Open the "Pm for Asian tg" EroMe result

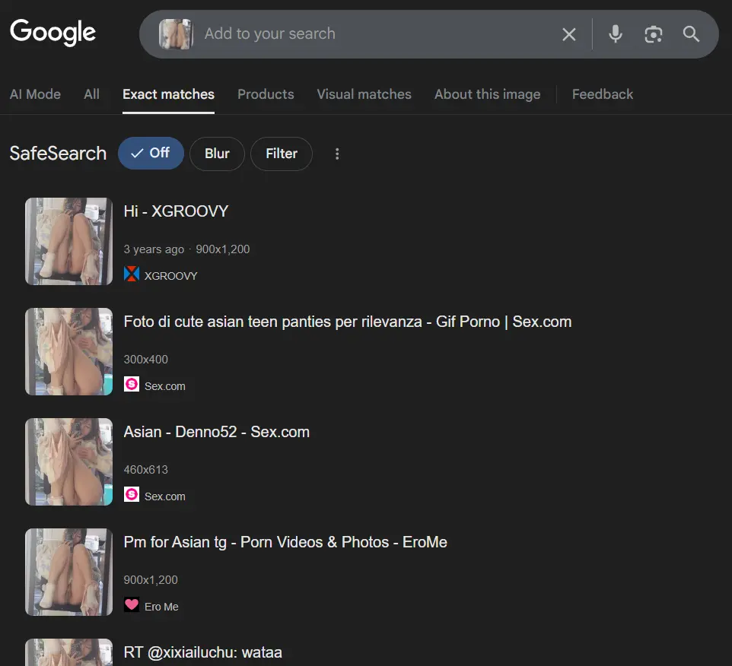pyautogui.click(x=285, y=542)
